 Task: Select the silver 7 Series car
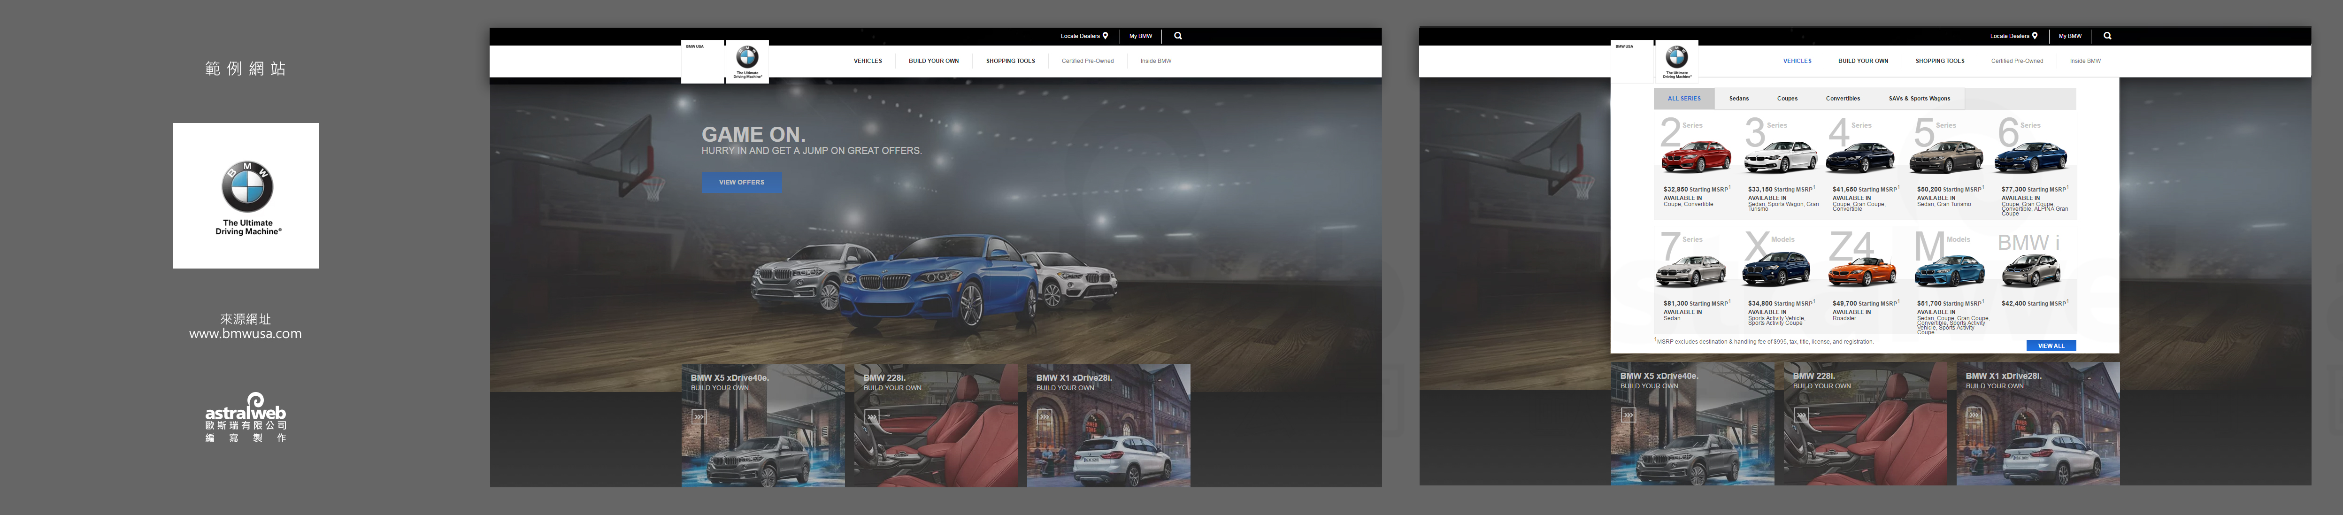[x=1692, y=271]
